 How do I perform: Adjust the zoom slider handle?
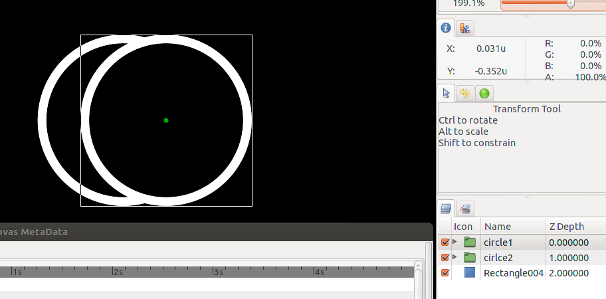pos(570,4)
